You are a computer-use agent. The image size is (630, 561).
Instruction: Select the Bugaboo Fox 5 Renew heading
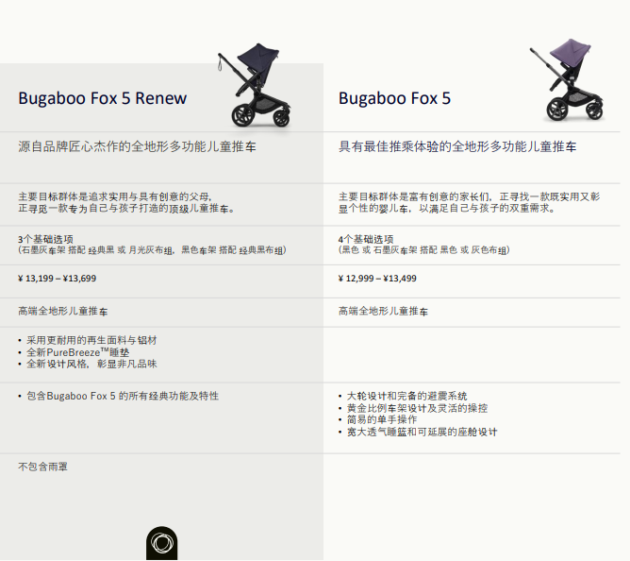click(x=103, y=98)
